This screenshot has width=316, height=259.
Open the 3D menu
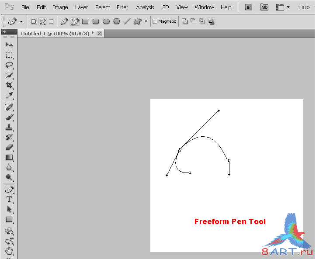pyautogui.click(x=166, y=7)
